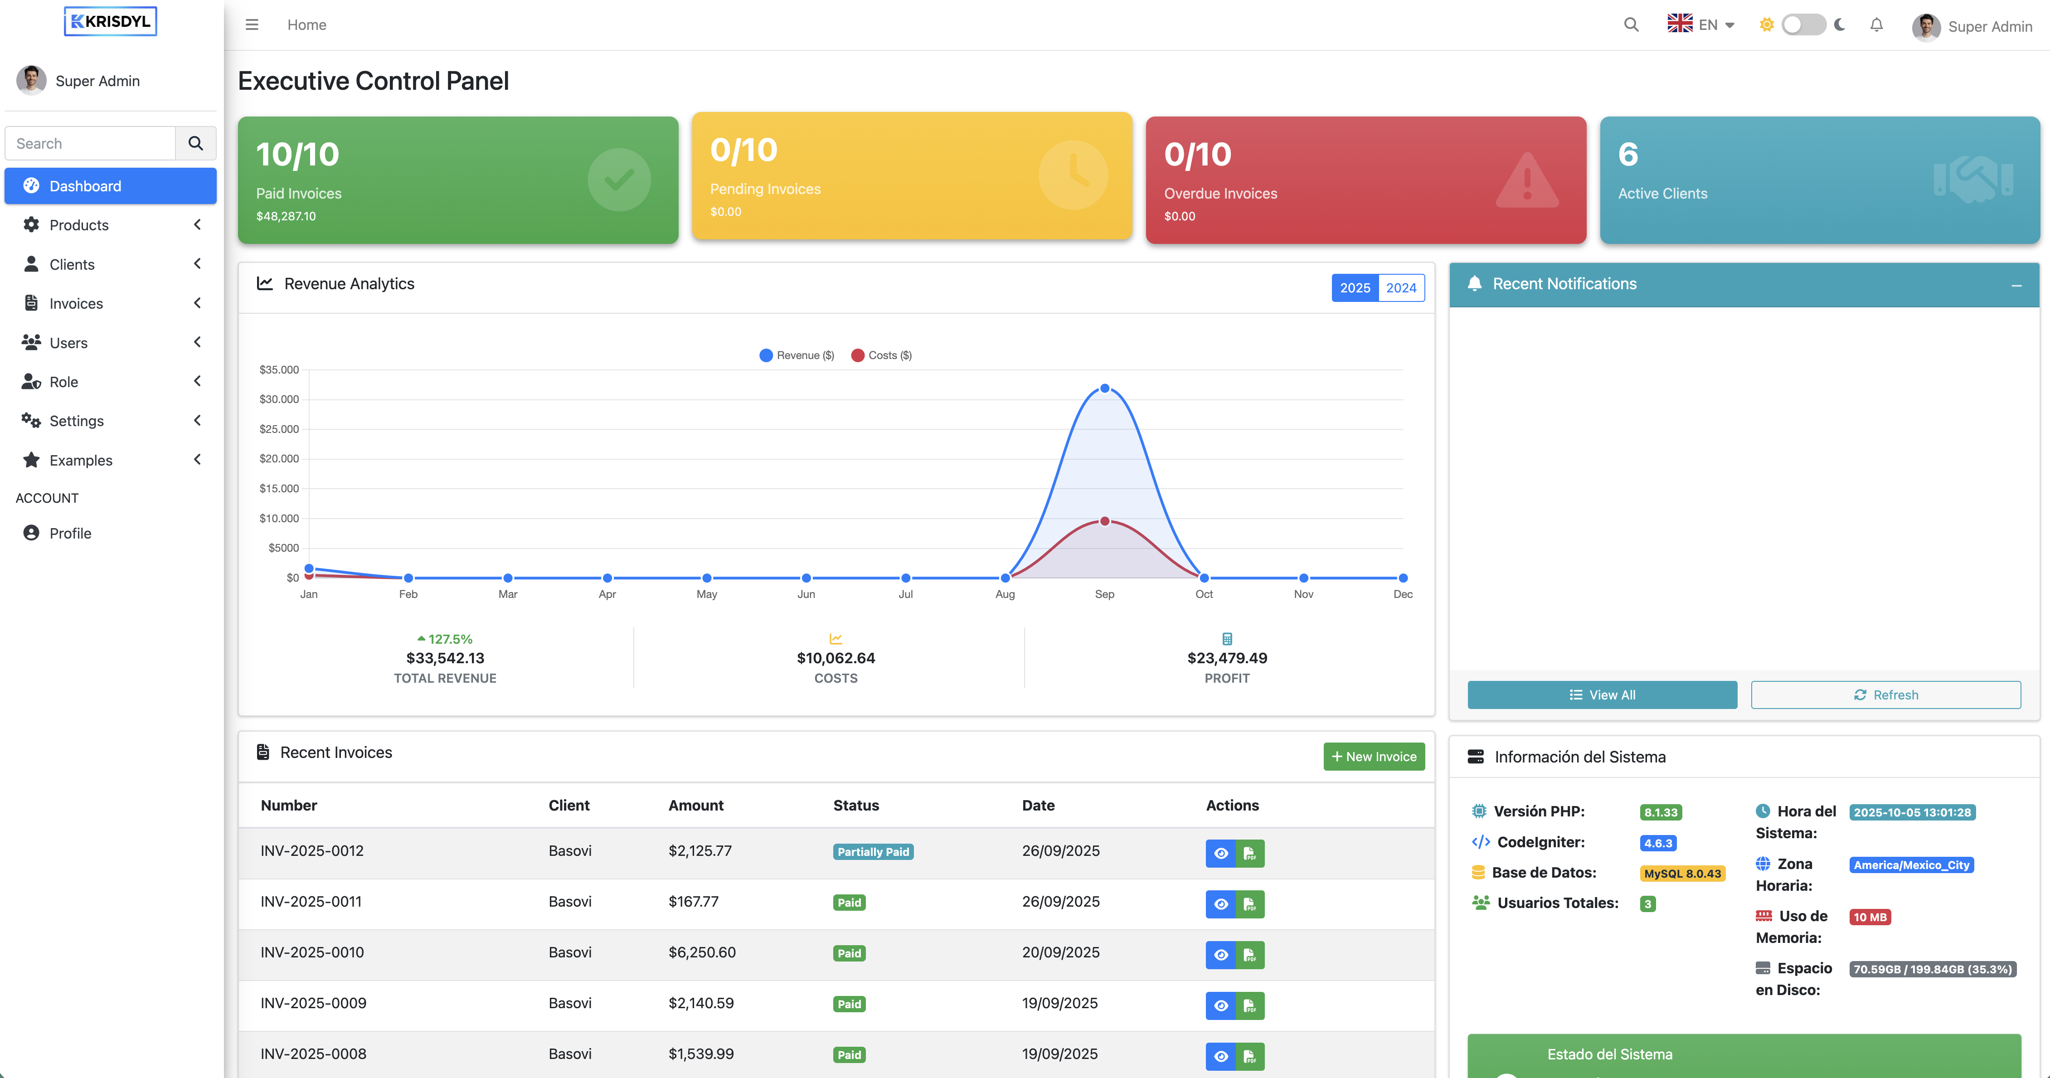
Task: Focus the sidebar Search input field
Action: coord(90,143)
